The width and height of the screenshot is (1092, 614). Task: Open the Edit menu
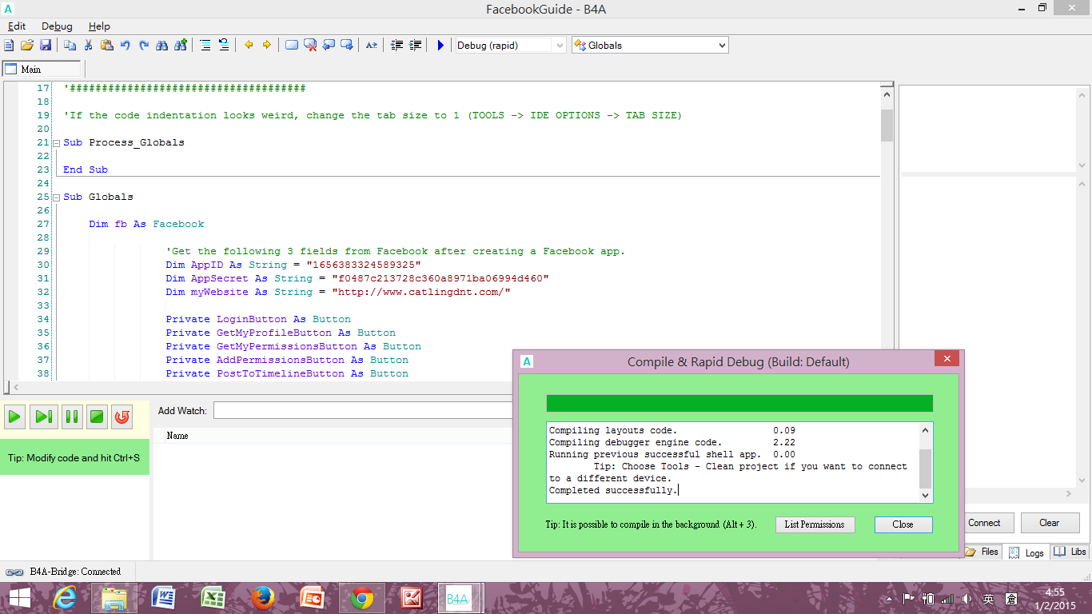tap(17, 26)
